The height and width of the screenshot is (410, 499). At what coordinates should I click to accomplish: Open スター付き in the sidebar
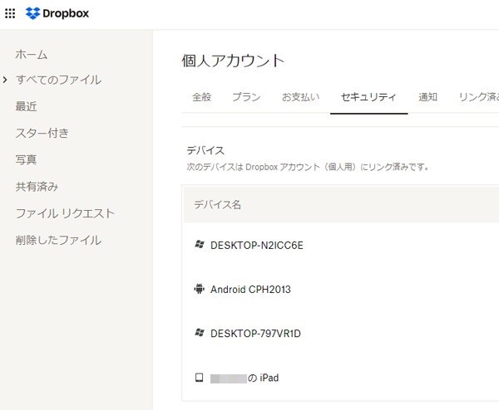pyautogui.click(x=42, y=133)
